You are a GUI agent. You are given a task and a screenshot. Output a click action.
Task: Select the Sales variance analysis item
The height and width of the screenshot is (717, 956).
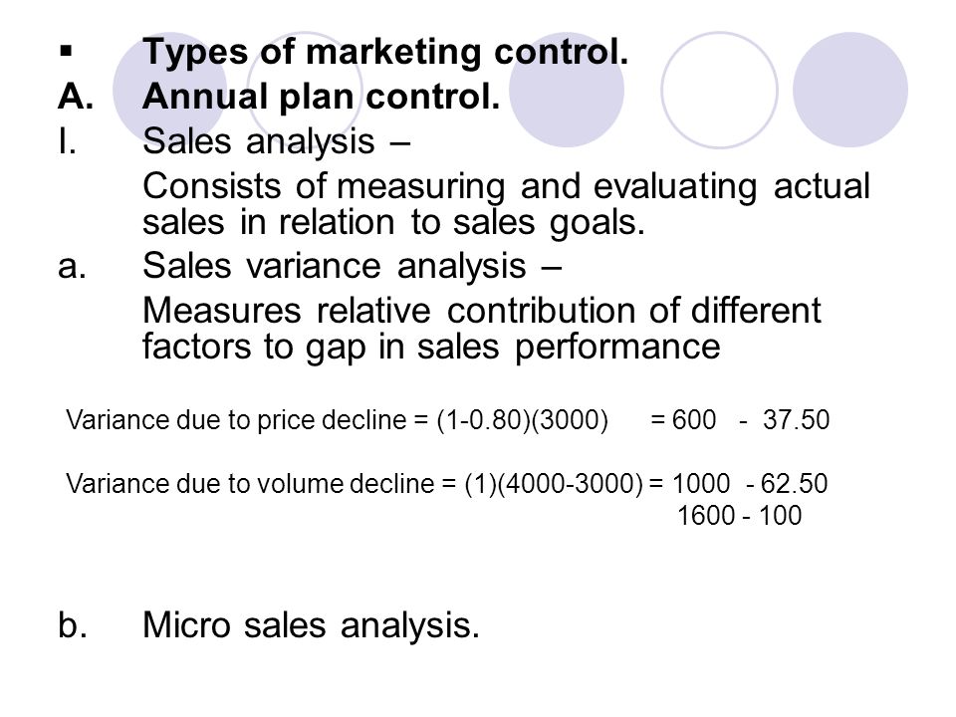352,267
